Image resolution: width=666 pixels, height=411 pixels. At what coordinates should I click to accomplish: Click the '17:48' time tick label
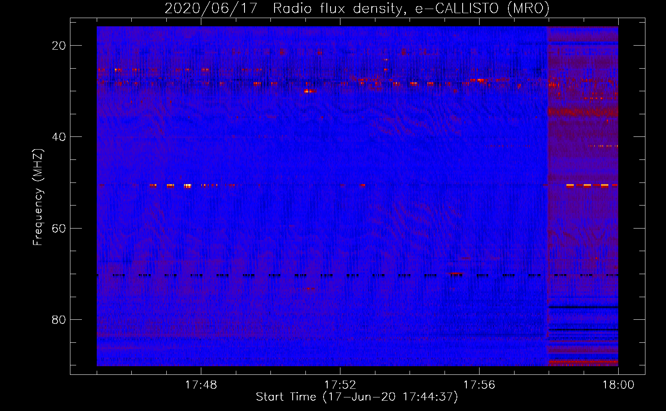(x=201, y=385)
